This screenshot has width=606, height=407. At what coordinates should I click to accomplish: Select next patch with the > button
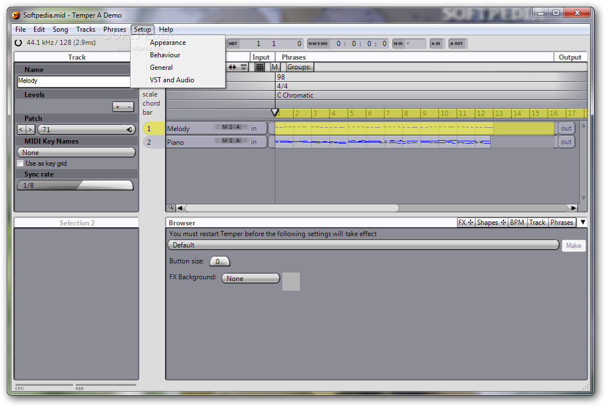[x=30, y=130]
